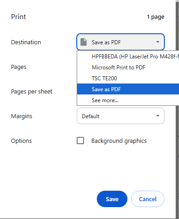The width and height of the screenshot is (179, 219).
Task: Choose Microsoft Print to PDF destination
Action: 128,68
